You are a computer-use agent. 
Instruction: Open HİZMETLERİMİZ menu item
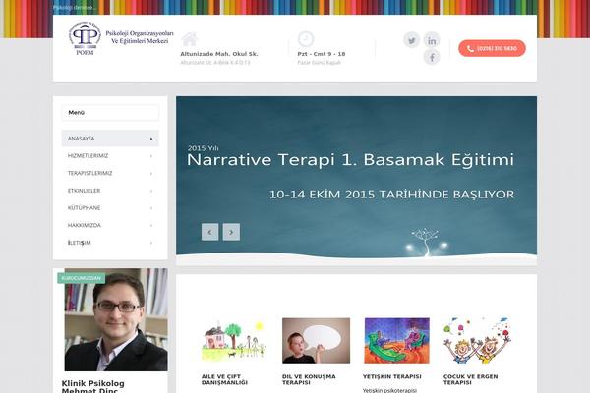point(110,155)
